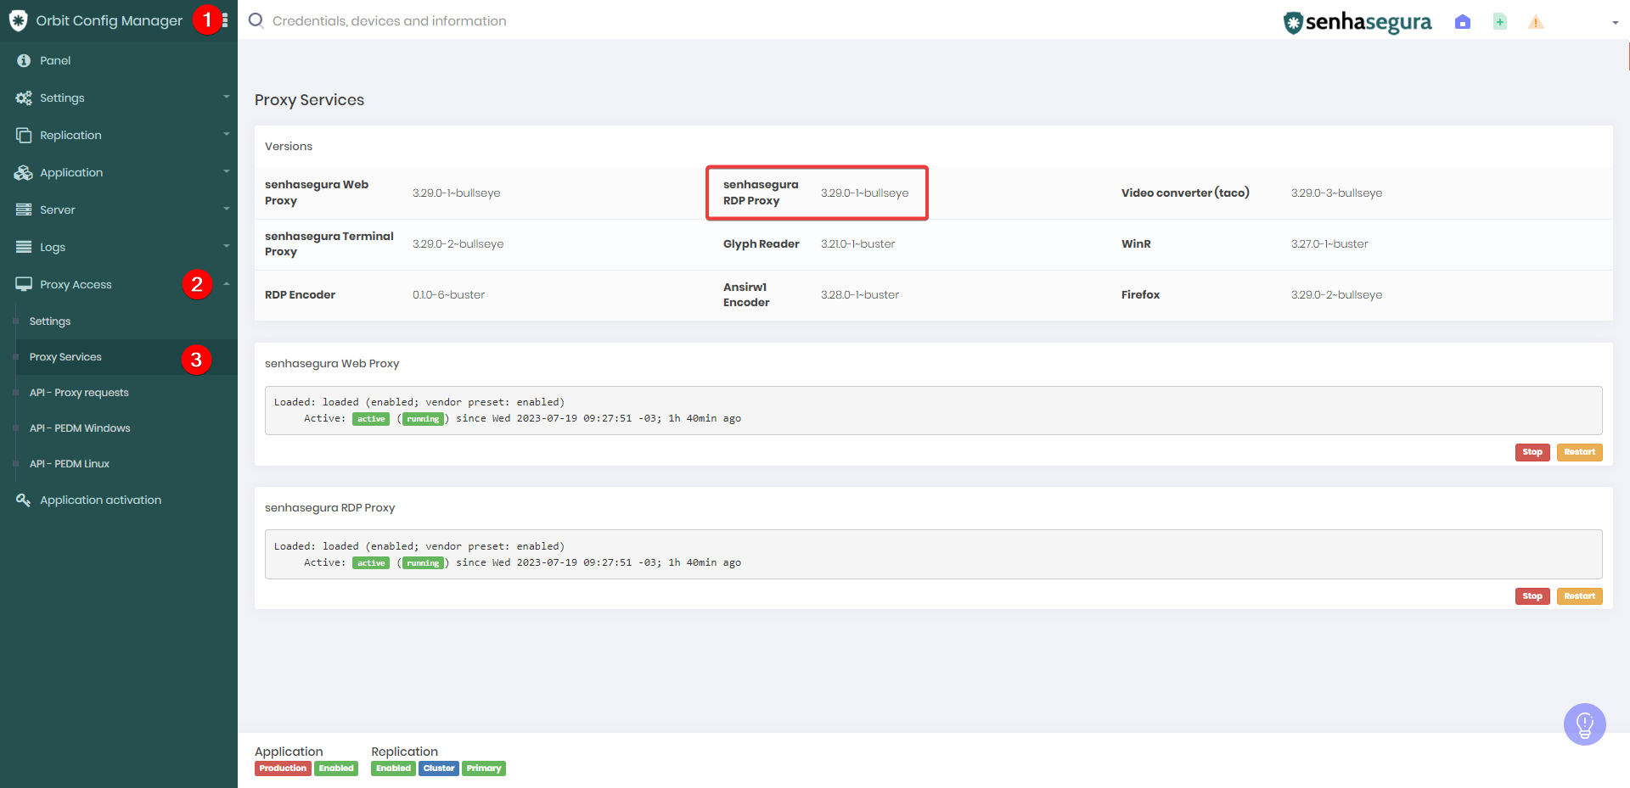This screenshot has width=1630, height=788.
Task: Click the RDP Proxy status log box
Action: point(933,555)
